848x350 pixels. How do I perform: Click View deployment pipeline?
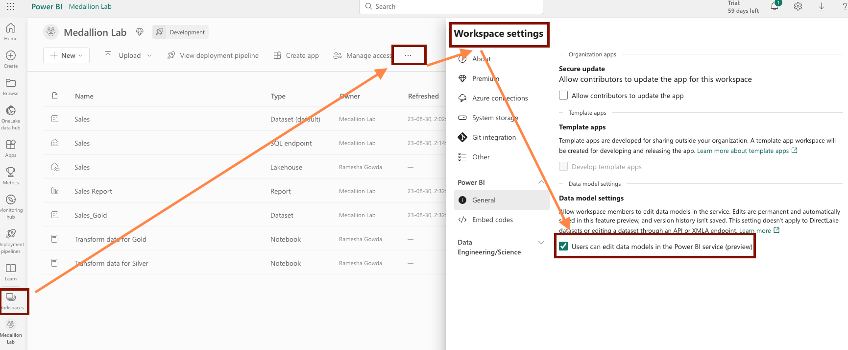(213, 55)
